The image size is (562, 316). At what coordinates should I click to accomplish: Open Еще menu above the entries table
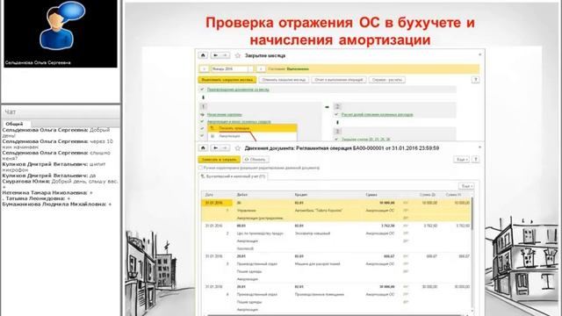point(466,186)
